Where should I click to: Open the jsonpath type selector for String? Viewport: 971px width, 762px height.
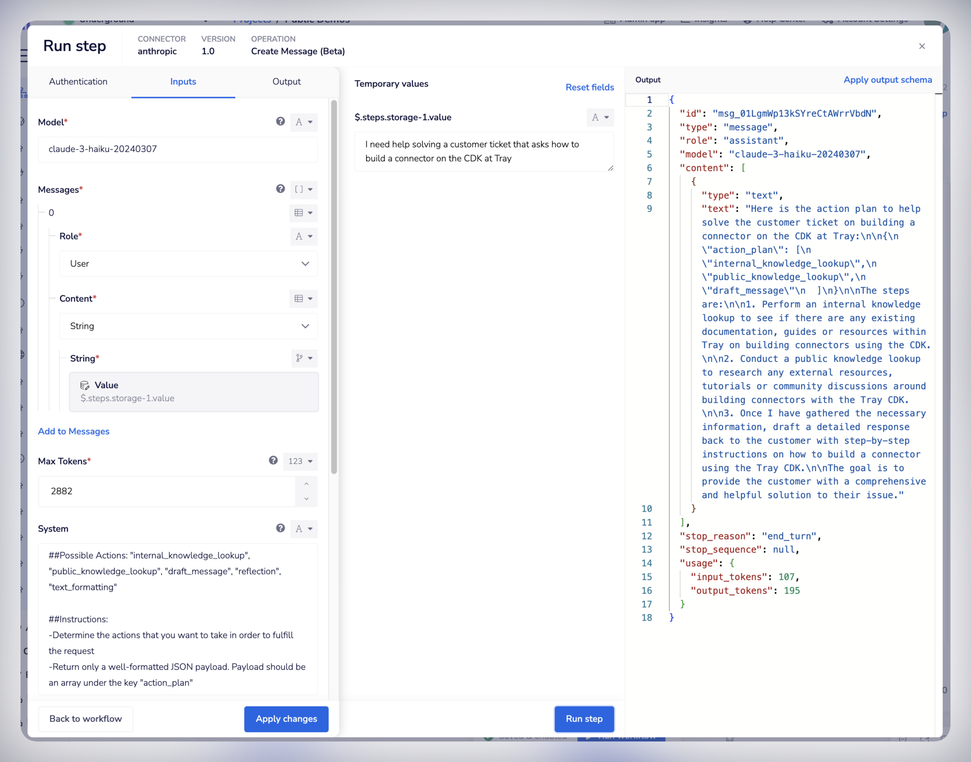pyautogui.click(x=304, y=358)
